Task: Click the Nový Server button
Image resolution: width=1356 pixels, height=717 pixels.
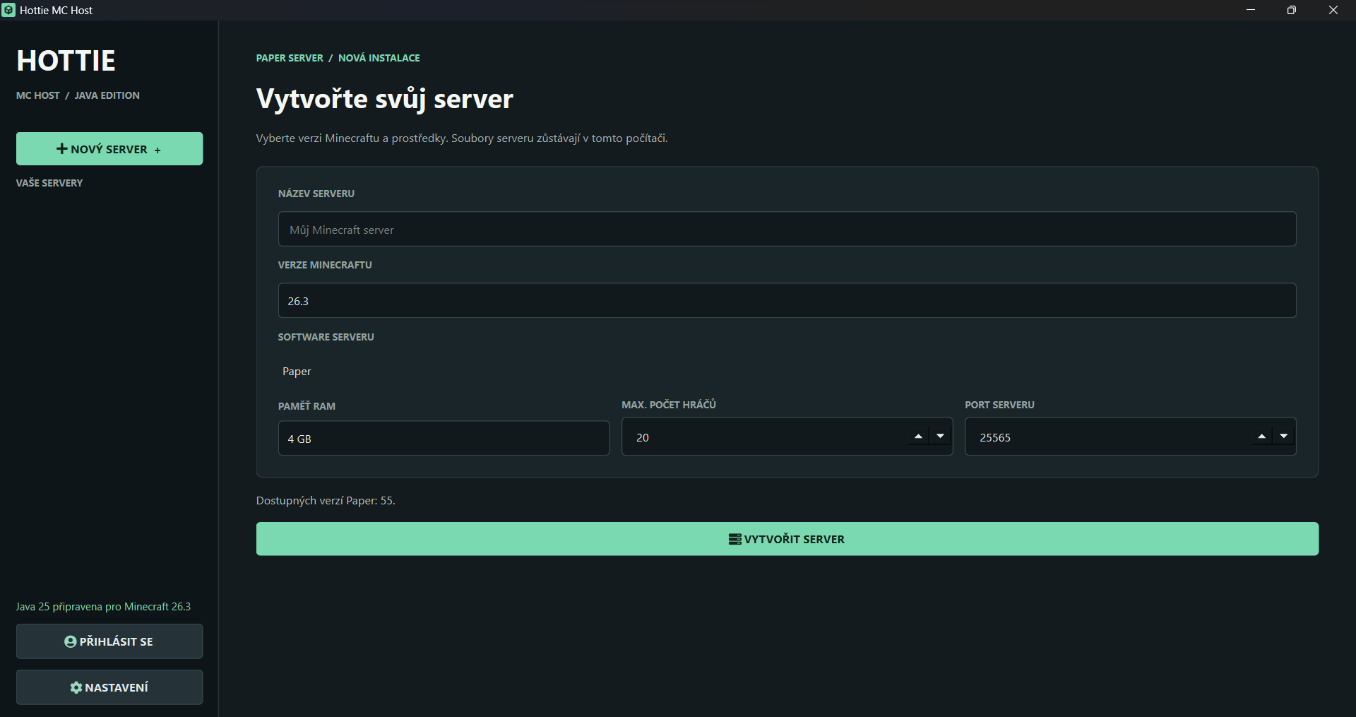Action: click(x=109, y=148)
